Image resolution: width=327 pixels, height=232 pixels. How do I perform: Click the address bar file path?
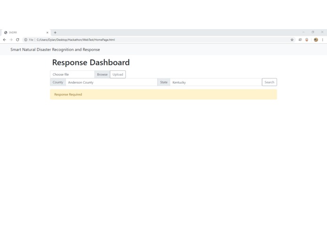pyautogui.click(x=76, y=40)
